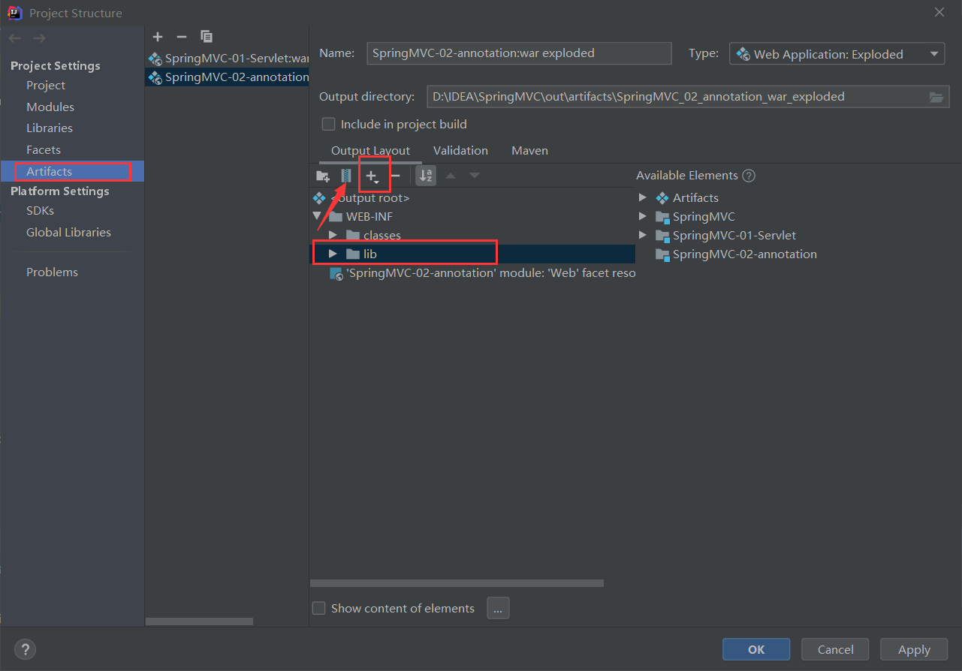Browse for output directory folder
The height and width of the screenshot is (671, 962).
(936, 97)
